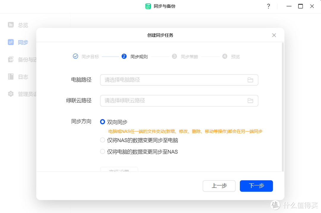
Task: Open the folder picker for 电脑路径
Action: (x=250, y=80)
